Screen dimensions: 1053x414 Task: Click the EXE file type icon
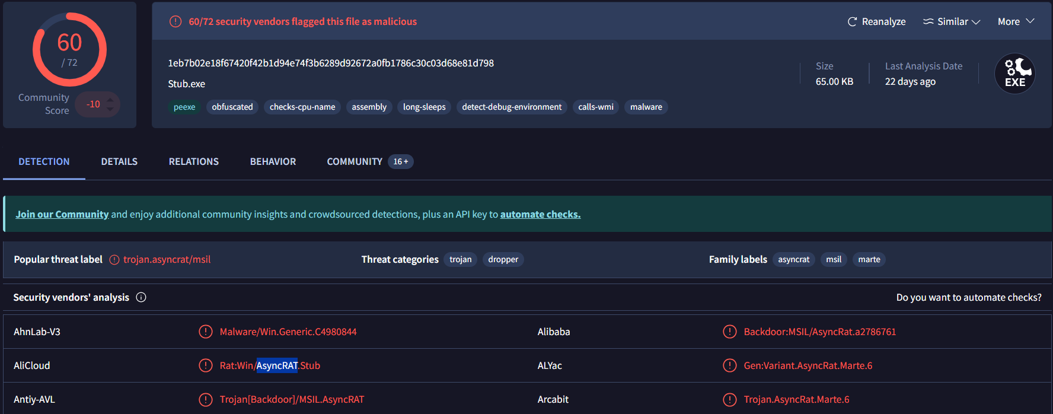click(1015, 74)
